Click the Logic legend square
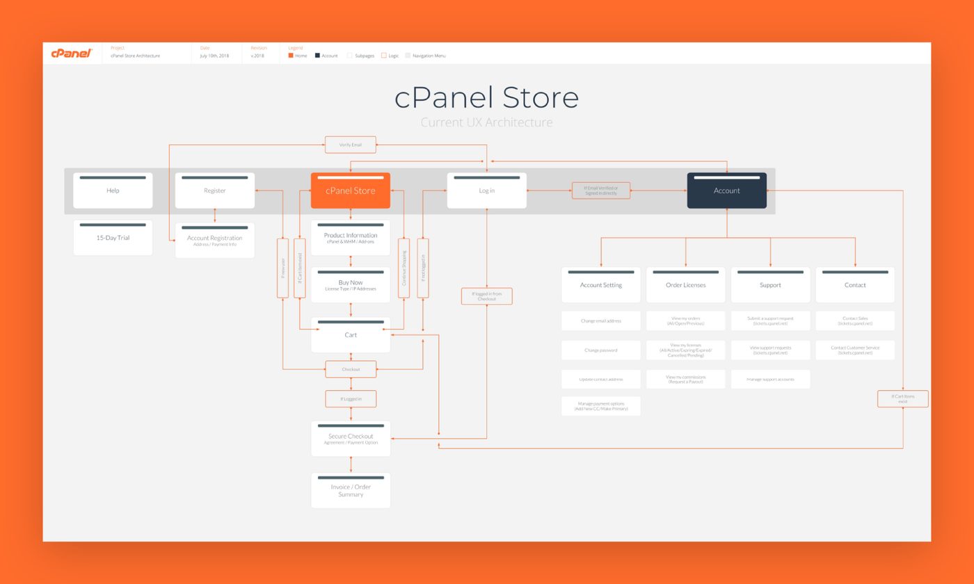974x584 pixels. pyautogui.click(x=383, y=56)
